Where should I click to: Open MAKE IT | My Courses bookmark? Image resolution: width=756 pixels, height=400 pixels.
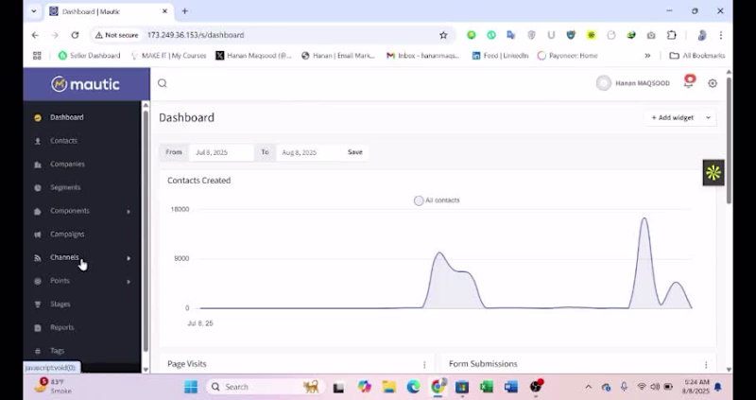point(168,56)
